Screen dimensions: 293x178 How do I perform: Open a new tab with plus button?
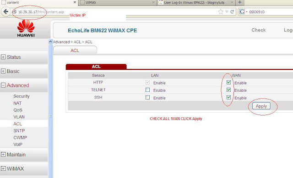coord(240,2)
